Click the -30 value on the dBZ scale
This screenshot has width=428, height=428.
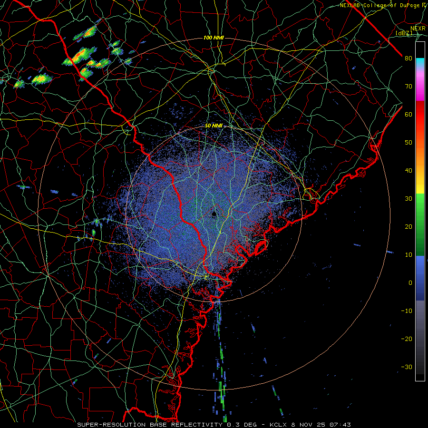click(407, 367)
